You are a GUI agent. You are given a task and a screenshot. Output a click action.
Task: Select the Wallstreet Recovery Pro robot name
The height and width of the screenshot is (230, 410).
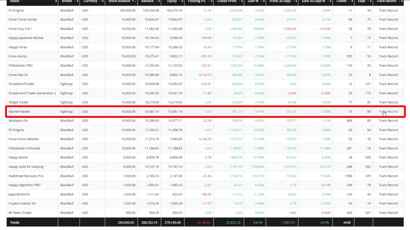click(26, 176)
